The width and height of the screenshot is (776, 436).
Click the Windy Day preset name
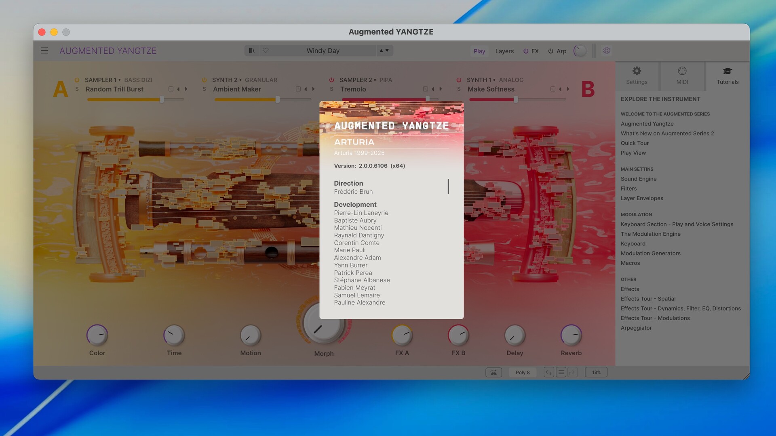click(x=323, y=50)
